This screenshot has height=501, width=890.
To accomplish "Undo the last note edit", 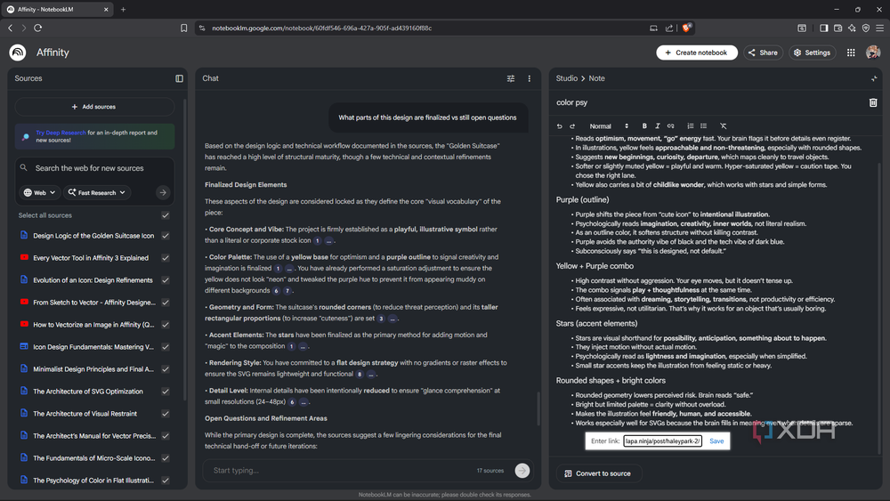I will 560,126.
